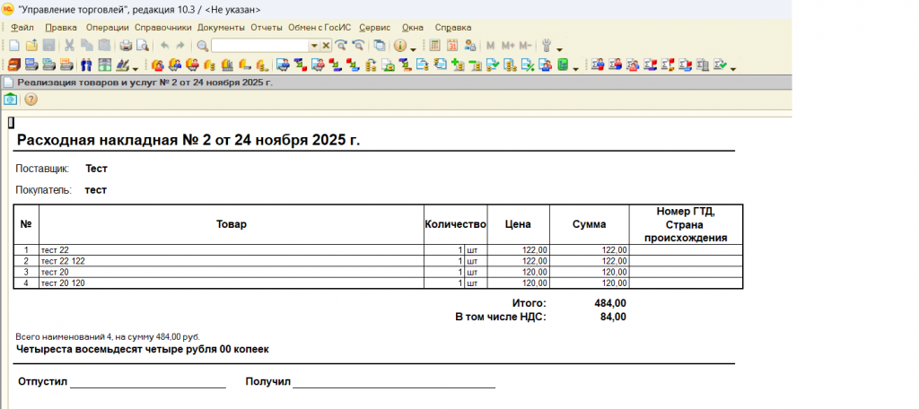Screen dimensions: 919x409
Task: Click the M+ memory button
Action: tap(508, 46)
